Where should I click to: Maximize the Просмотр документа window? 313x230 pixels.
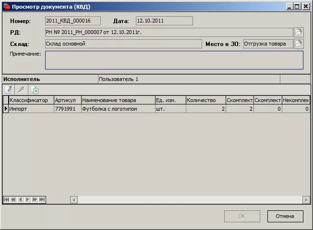tap(297, 7)
